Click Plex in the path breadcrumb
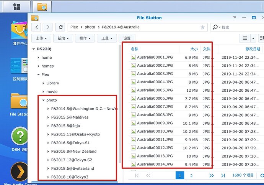The image size is (264, 185). click(74, 27)
